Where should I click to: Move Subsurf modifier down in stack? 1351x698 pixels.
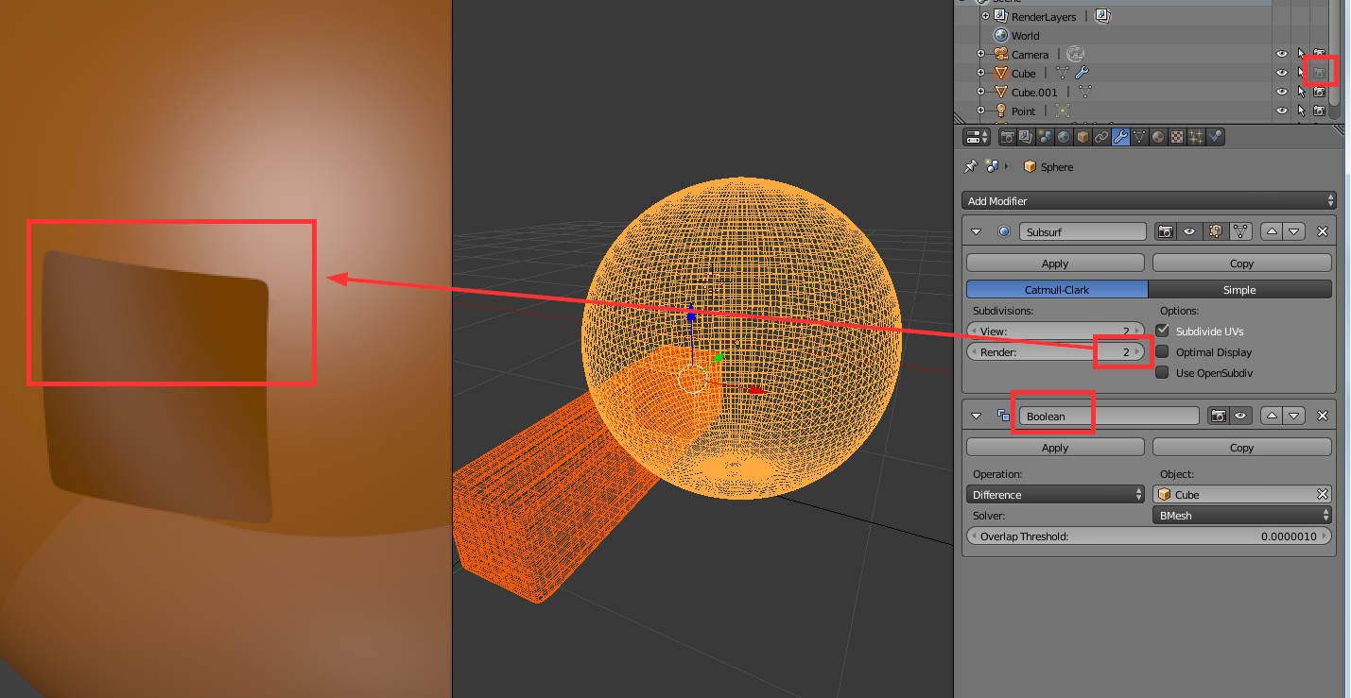click(x=1294, y=230)
